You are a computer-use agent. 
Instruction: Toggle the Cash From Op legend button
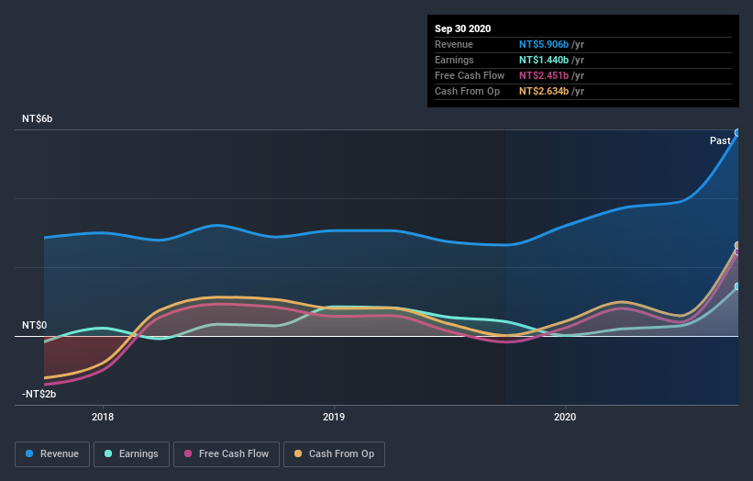[334, 454]
